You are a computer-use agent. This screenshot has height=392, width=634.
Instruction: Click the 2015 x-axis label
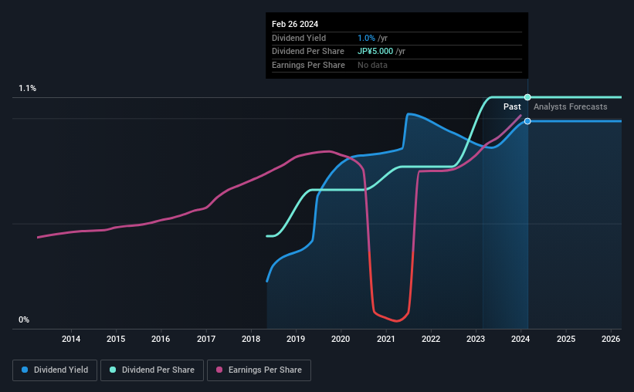116,339
